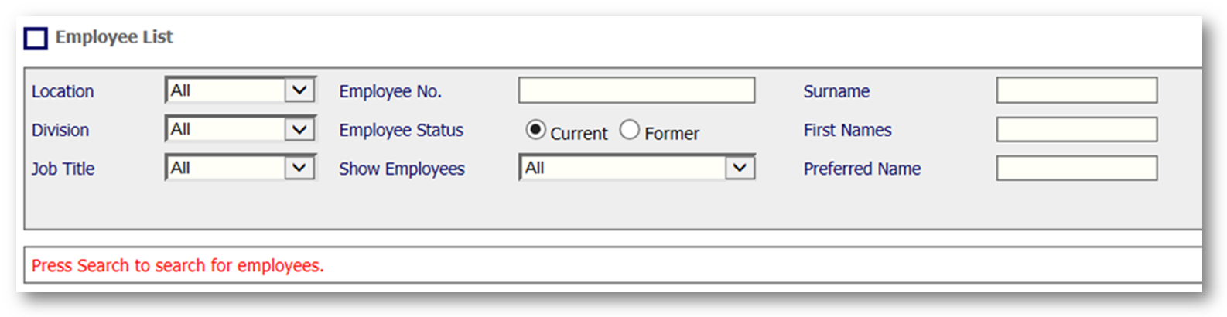Click the Job Title label

tap(63, 169)
